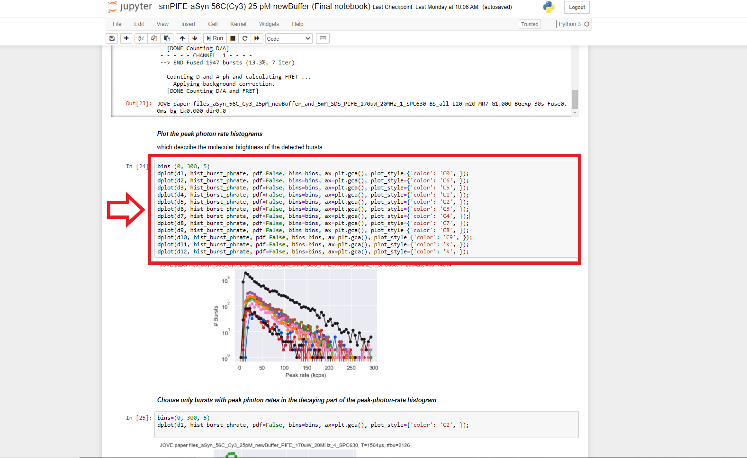This screenshot has height=458, width=747.
Task: Place cursor on the dplot(d12 code line
Action: pyautogui.click(x=313, y=251)
